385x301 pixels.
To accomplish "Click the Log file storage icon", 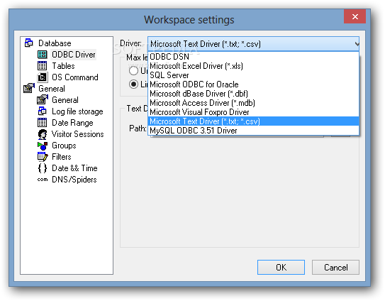I will (43, 111).
